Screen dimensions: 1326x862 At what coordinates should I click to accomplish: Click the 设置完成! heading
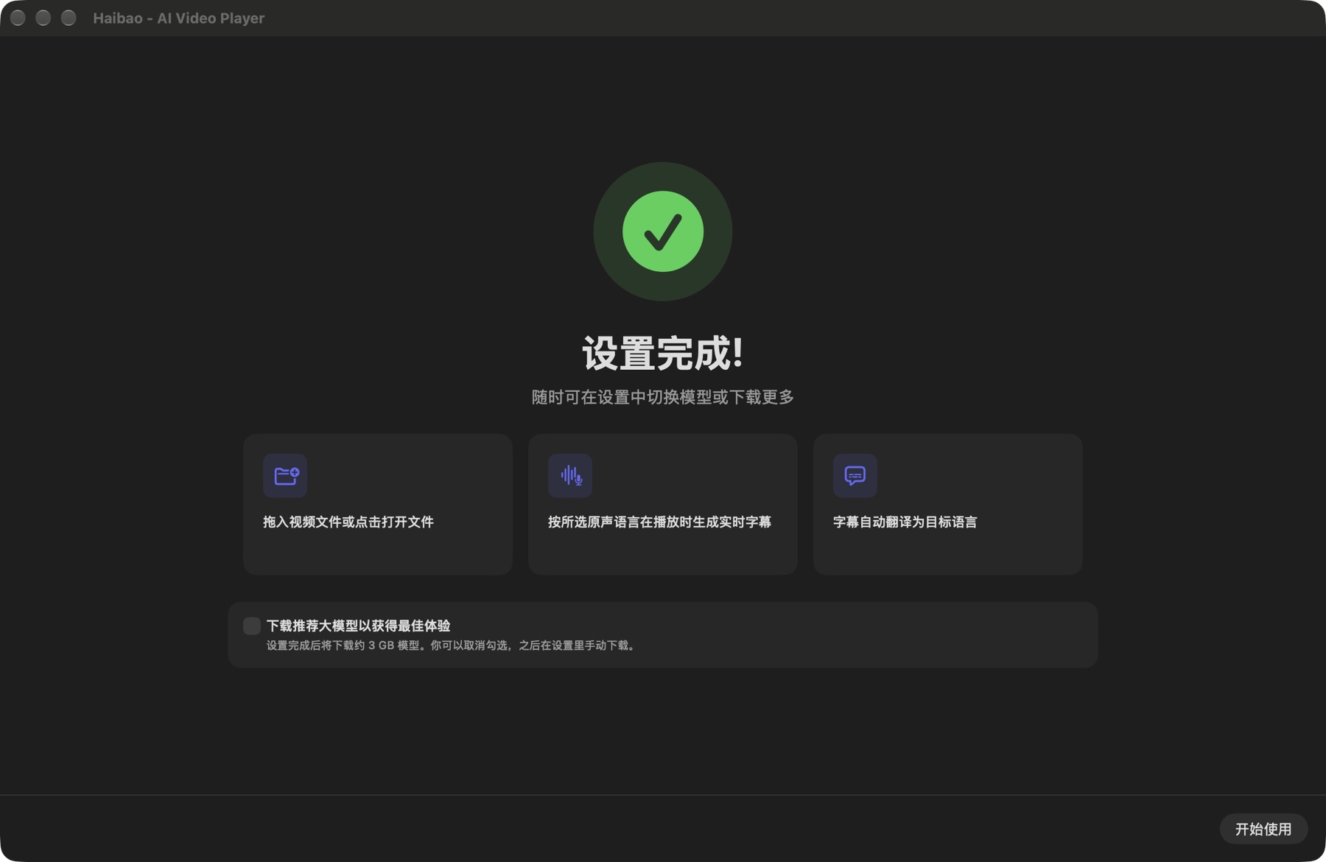[x=663, y=354]
